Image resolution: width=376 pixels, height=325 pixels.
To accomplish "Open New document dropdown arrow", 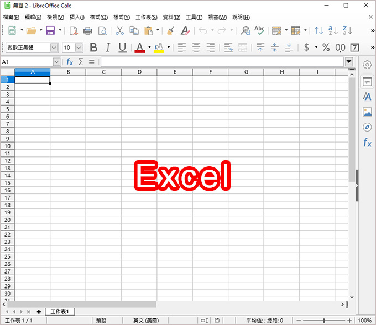I will pyautogui.click(x=22, y=30).
